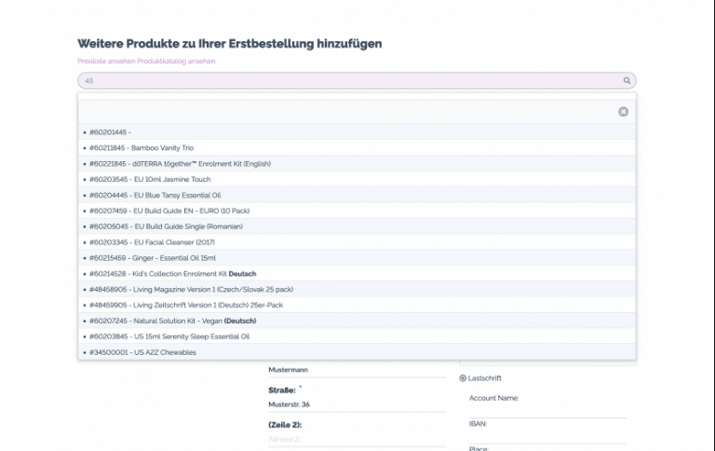Viewport: 715px width, 451px height.
Task: Open the Preisliste ansehen link
Action: click(104, 61)
